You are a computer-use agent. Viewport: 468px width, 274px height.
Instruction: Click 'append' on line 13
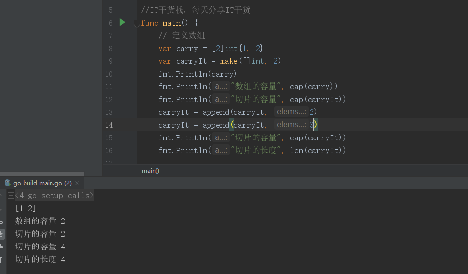(216, 112)
